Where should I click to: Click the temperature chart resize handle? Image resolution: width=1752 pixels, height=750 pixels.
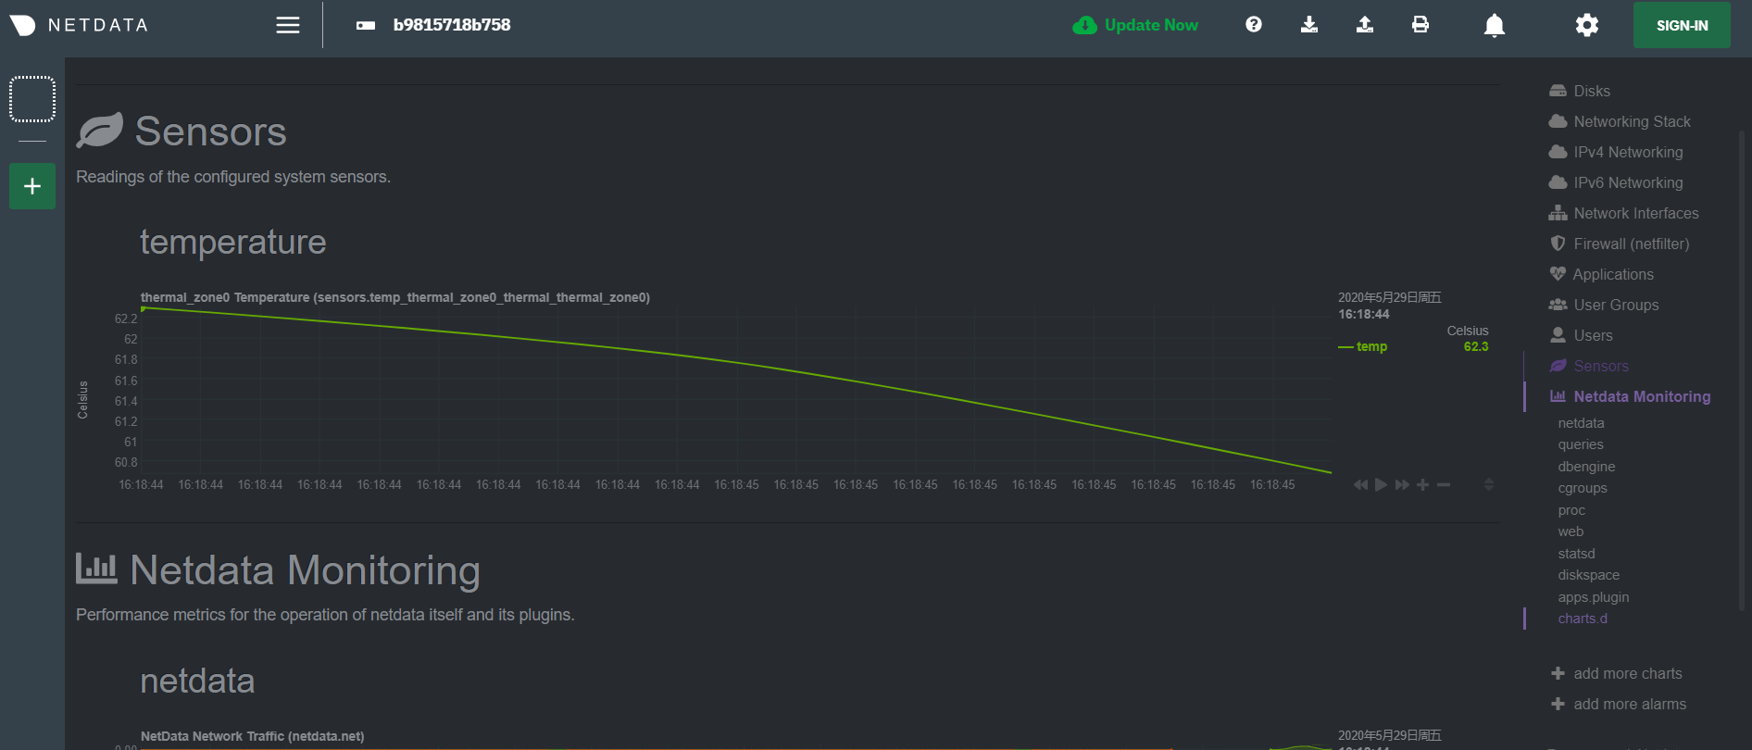(x=1489, y=485)
